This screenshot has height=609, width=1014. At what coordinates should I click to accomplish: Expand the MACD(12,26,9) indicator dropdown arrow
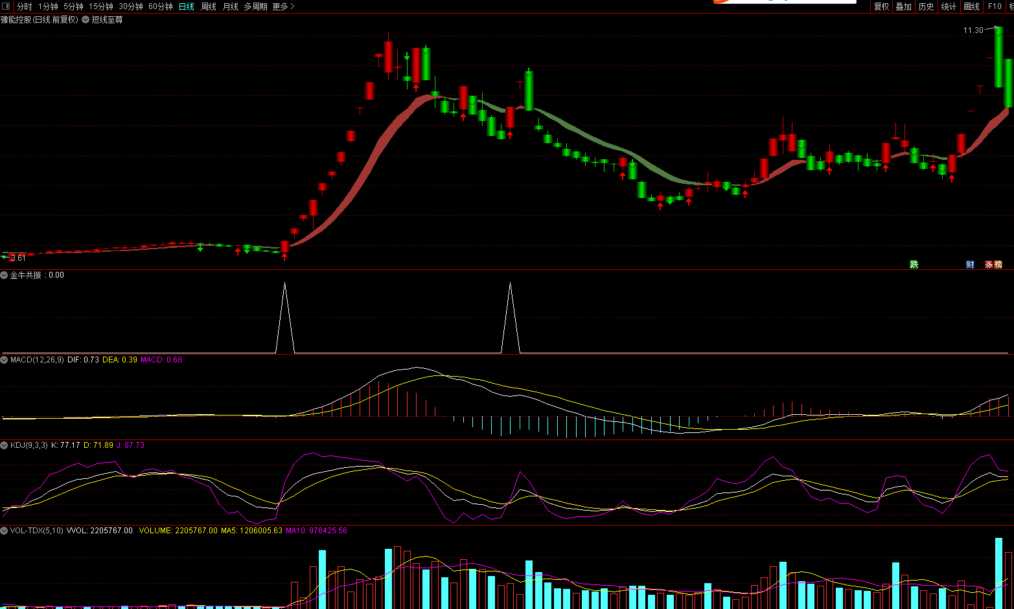(5, 360)
